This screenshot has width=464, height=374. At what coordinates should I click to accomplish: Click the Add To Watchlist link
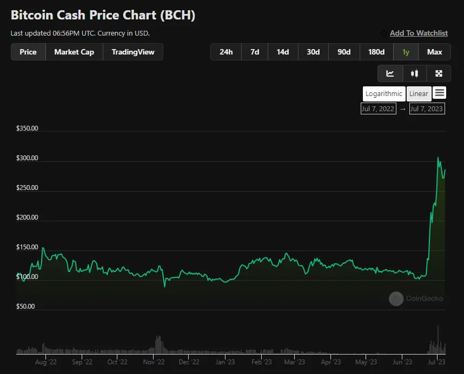pos(419,33)
